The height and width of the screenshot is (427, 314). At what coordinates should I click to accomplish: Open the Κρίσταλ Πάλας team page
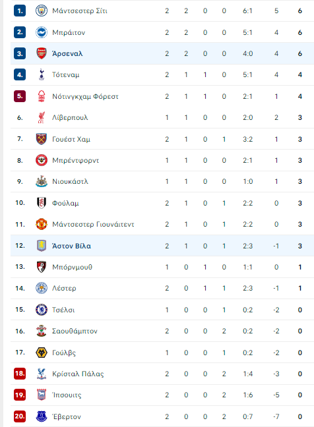(x=78, y=374)
